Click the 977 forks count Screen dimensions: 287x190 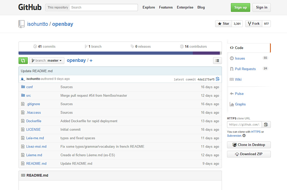coord(266,24)
